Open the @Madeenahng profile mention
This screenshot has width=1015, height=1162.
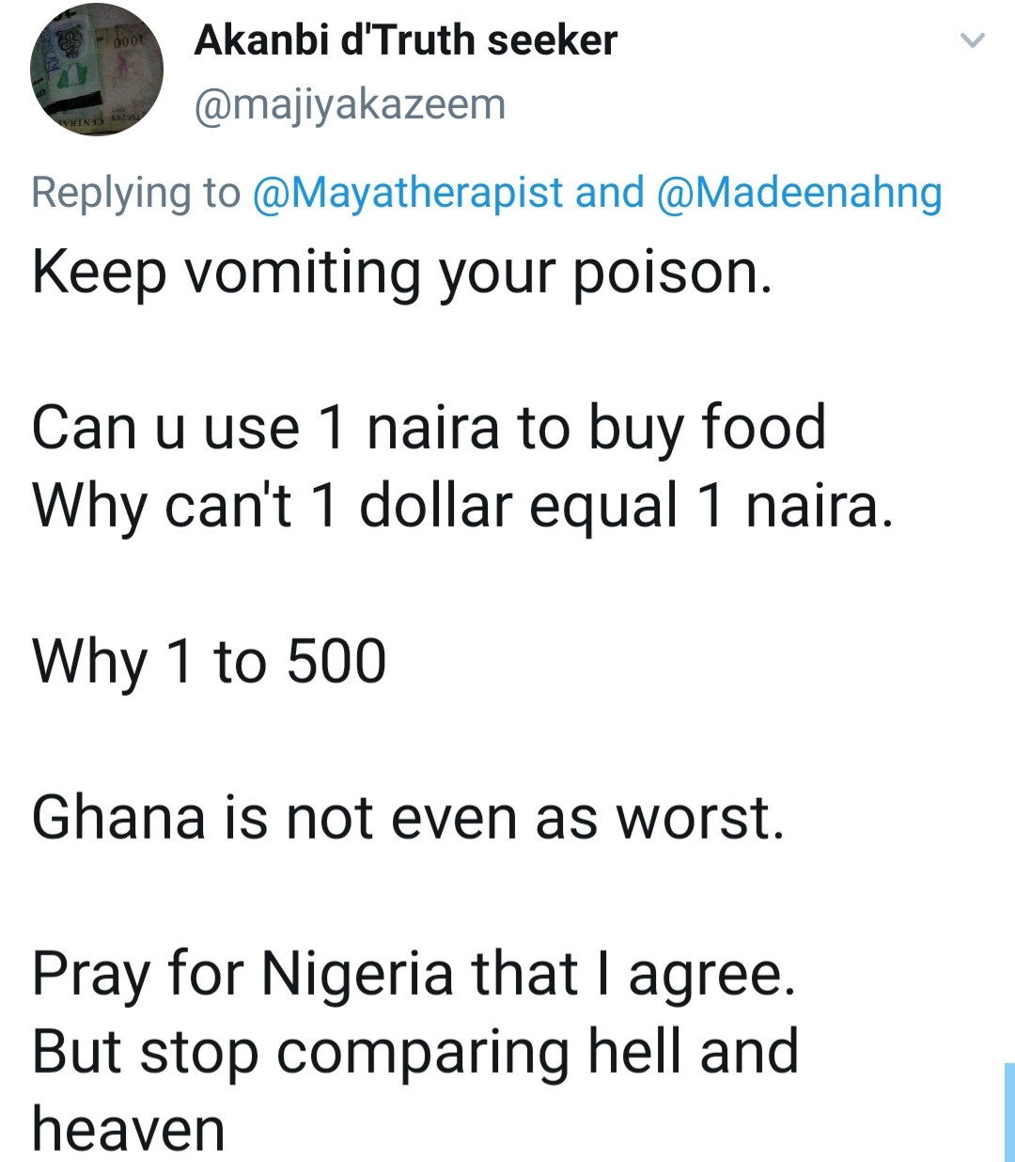799,193
